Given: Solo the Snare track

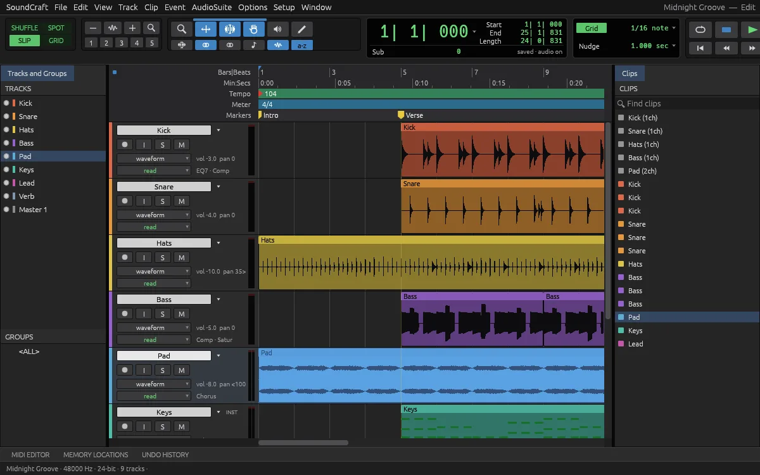Looking at the screenshot, I should [162, 201].
